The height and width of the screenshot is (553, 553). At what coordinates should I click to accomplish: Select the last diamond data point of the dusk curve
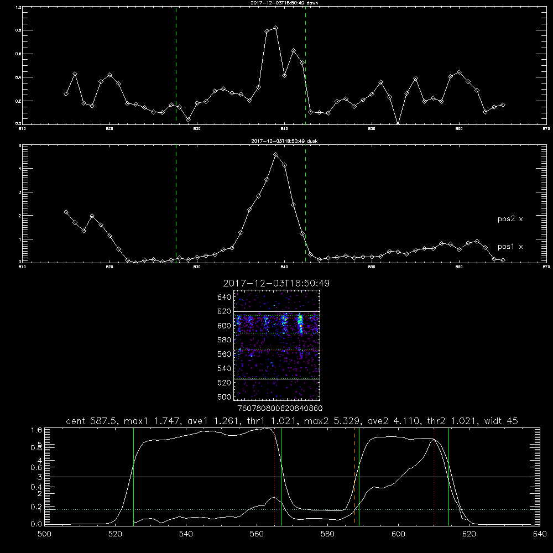click(503, 260)
